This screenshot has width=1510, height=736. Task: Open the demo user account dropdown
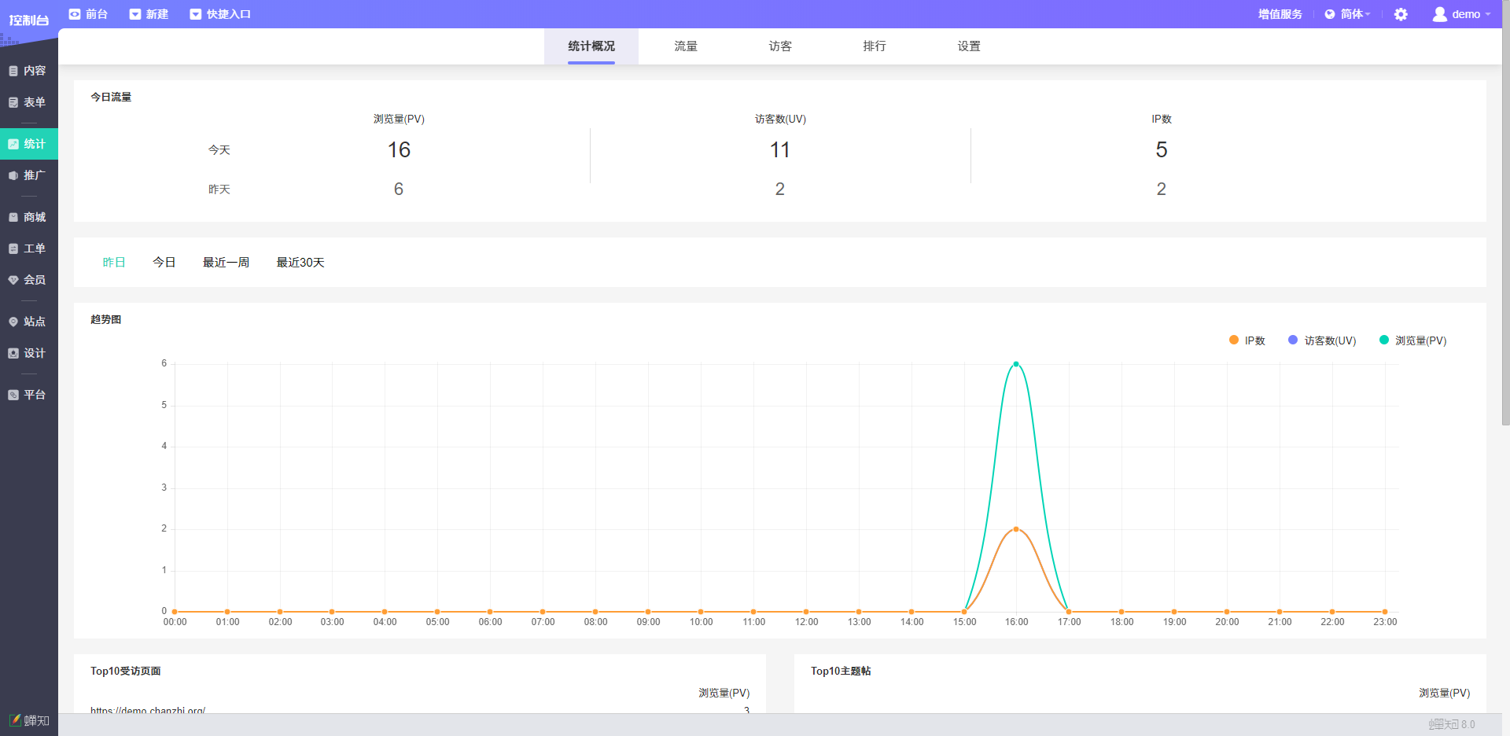tap(1461, 14)
